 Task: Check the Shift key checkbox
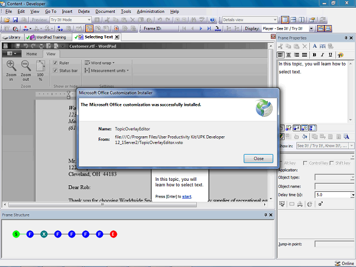(x=332, y=163)
